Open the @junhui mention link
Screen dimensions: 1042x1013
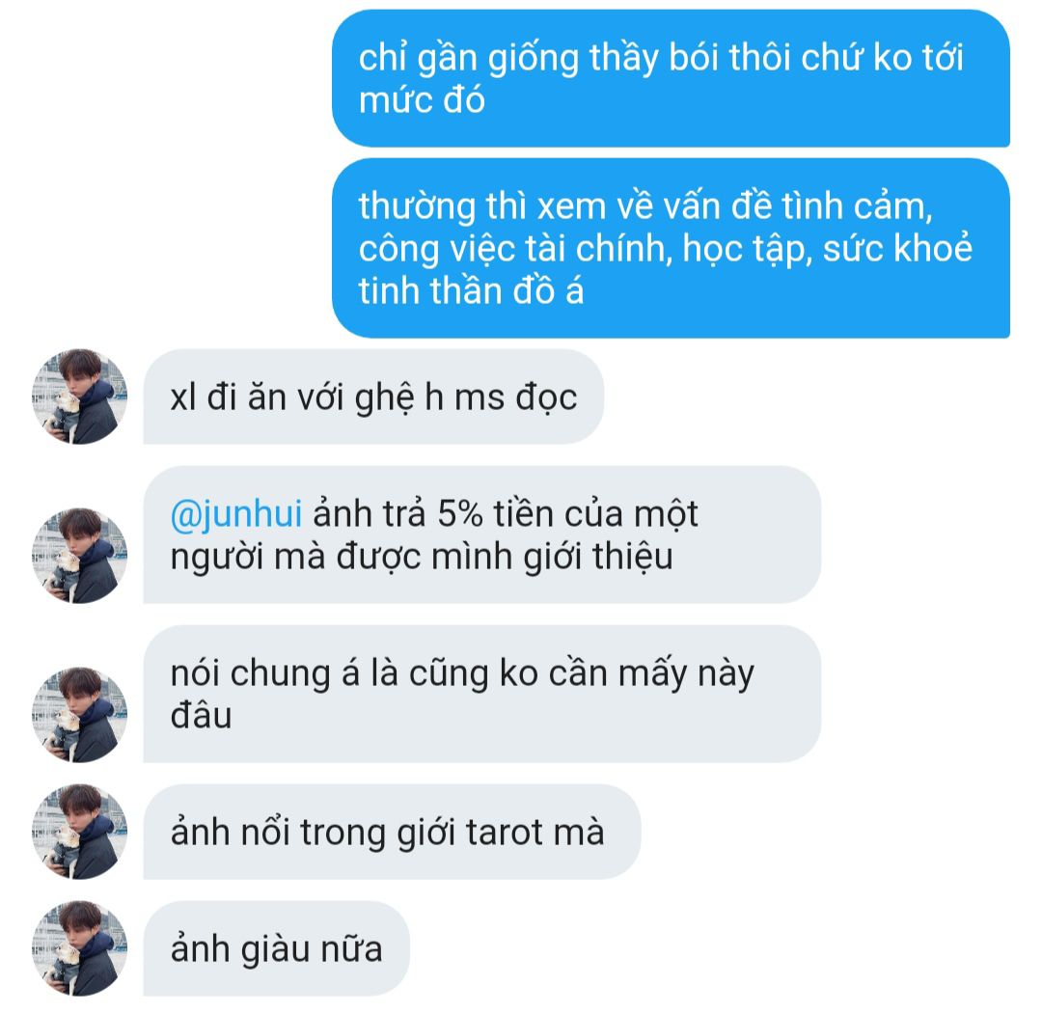pyautogui.click(x=236, y=514)
